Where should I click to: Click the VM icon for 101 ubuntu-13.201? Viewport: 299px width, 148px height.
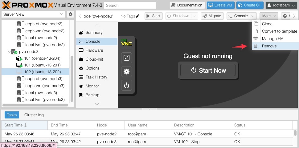tap(19, 65)
